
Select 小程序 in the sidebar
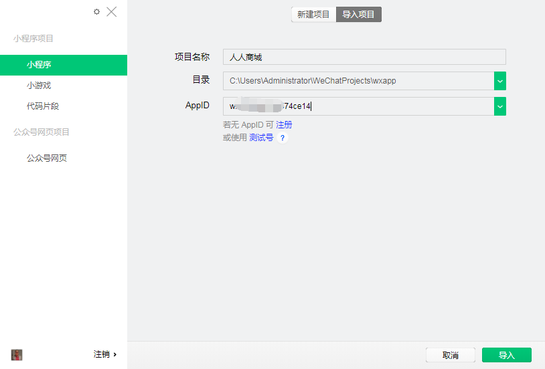click(64, 65)
